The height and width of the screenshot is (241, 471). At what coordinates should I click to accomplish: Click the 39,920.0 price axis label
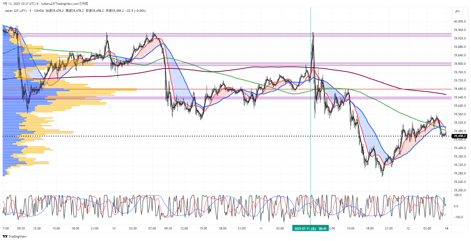460,38
